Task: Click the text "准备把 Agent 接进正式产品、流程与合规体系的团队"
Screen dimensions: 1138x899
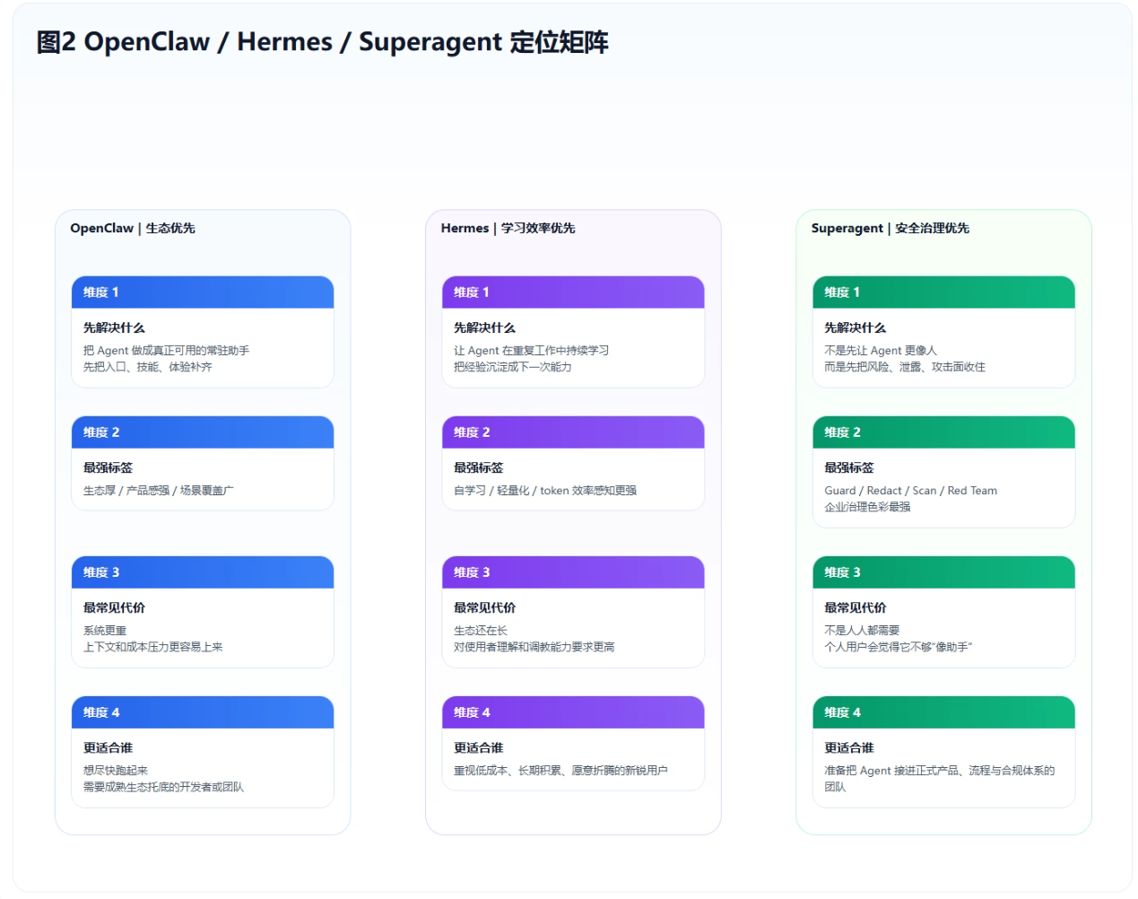Action: coord(939,779)
